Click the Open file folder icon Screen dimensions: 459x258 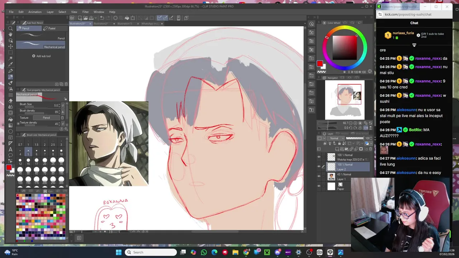85,18
